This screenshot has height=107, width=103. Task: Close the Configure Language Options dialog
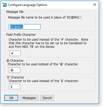pos(95,5)
